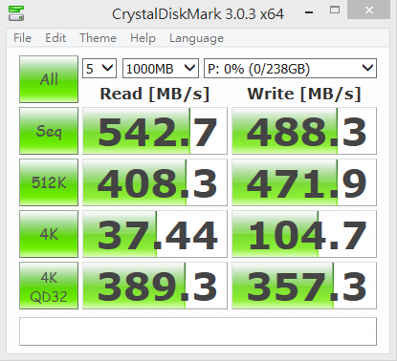Click the empty comment field at the bottom
The image size is (397, 361).
198,331
